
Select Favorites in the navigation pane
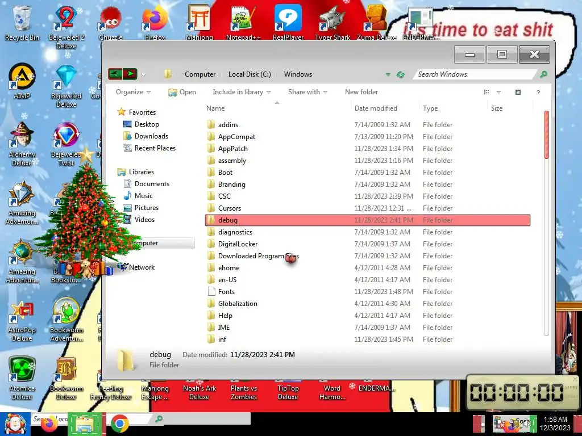[136, 112]
